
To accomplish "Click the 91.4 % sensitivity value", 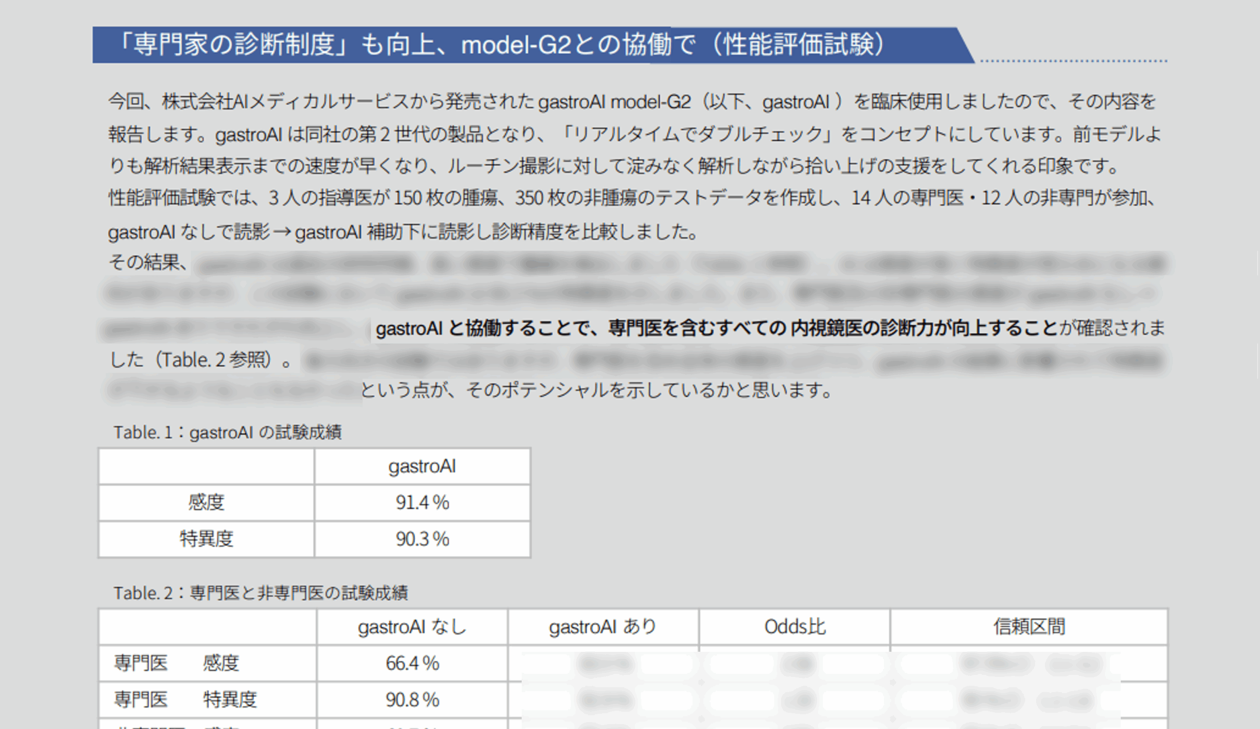I will (x=422, y=502).
